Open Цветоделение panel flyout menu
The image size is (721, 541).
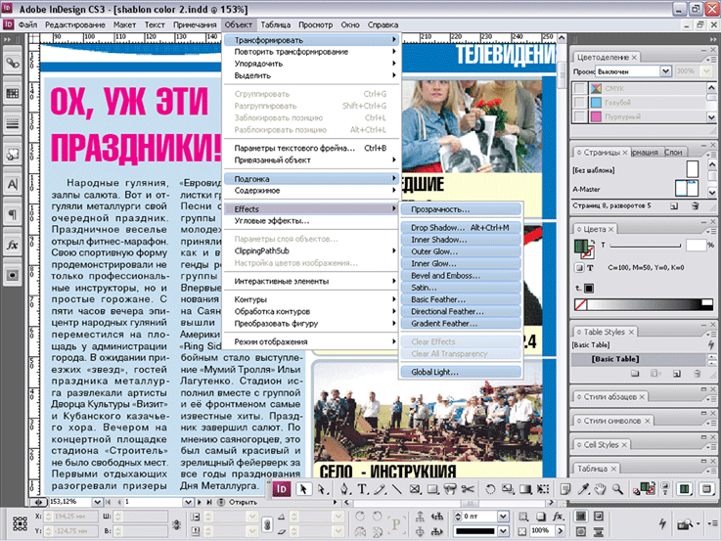[710, 59]
